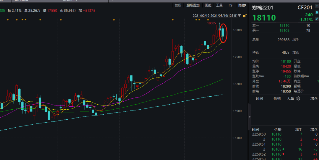
Task: Click the event star above the chart middle
Action: coord(114,20)
